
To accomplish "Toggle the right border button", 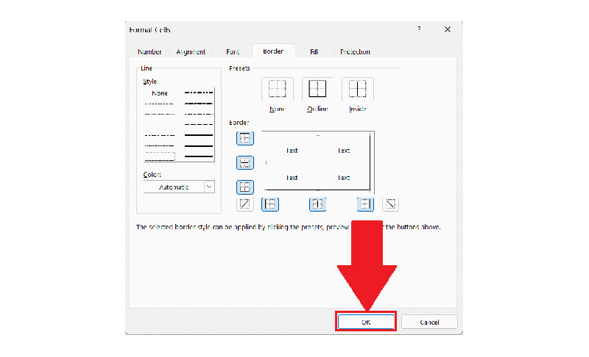I will click(x=365, y=204).
